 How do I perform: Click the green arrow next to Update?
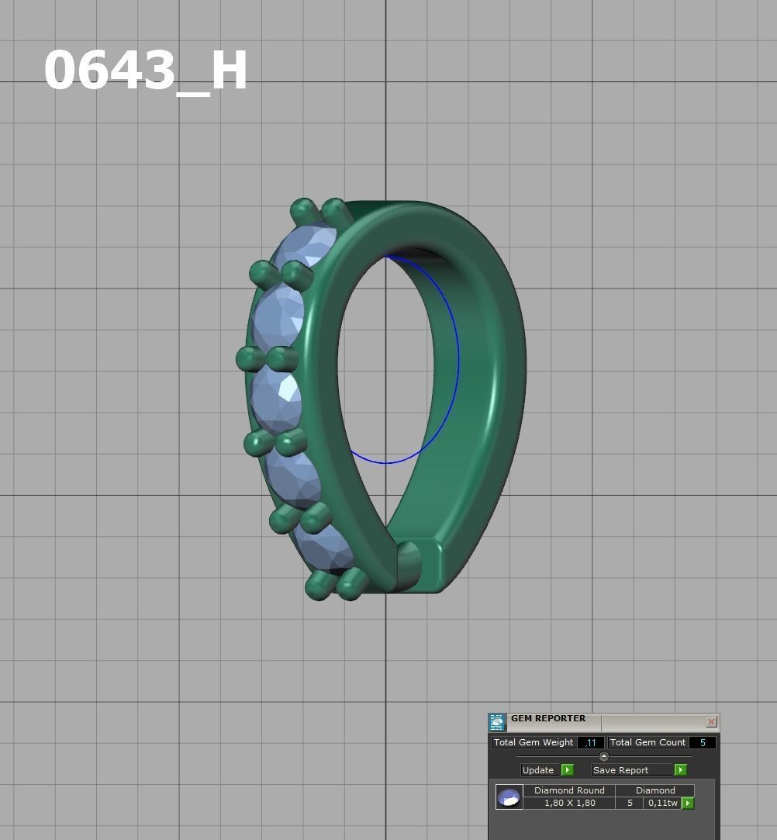[x=567, y=770]
